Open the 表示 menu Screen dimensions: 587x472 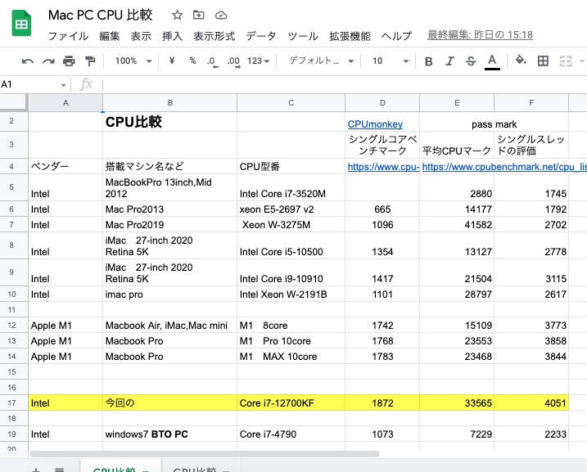pyautogui.click(x=141, y=36)
